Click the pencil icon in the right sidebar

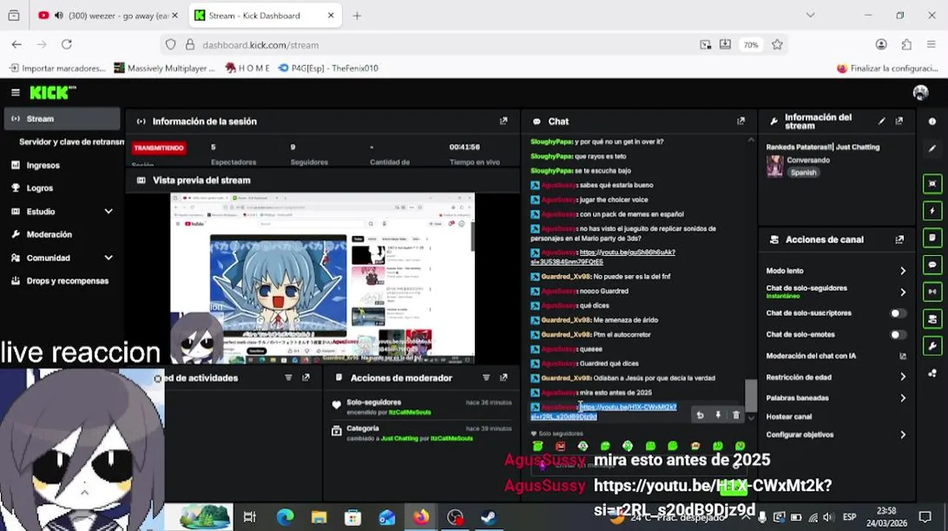(932, 148)
